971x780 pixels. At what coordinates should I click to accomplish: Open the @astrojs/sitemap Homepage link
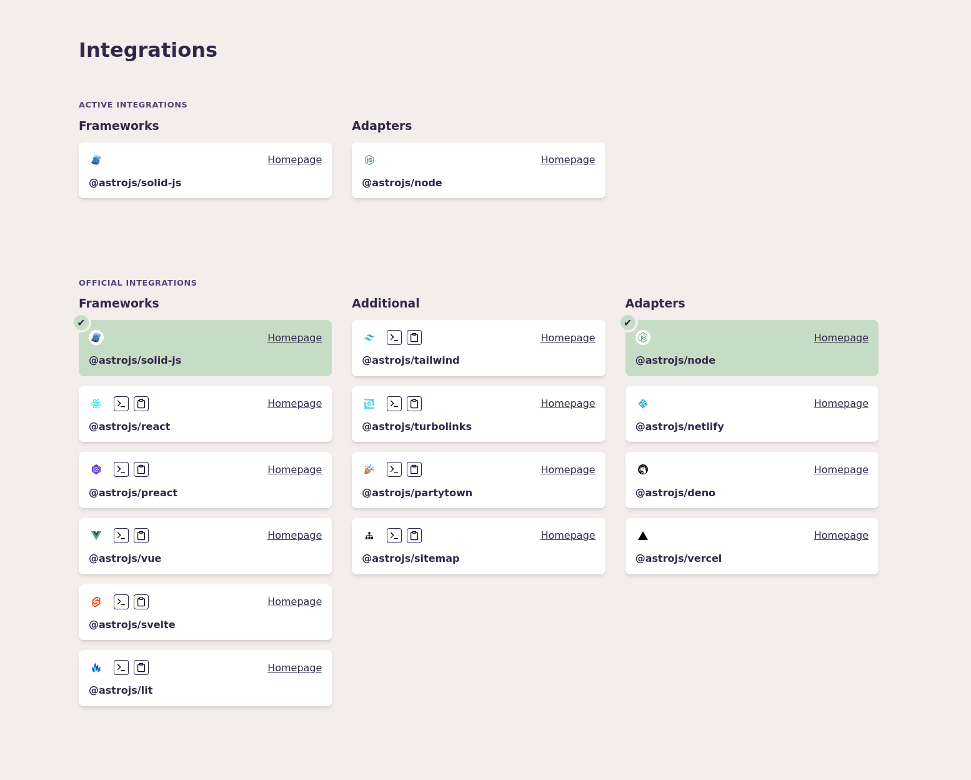568,536
